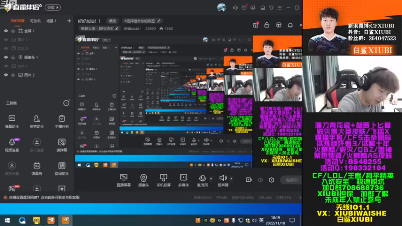Click the 麦克风 microphone icon in main bottom bar
The image size is (402, 226).
pos(203,178)
